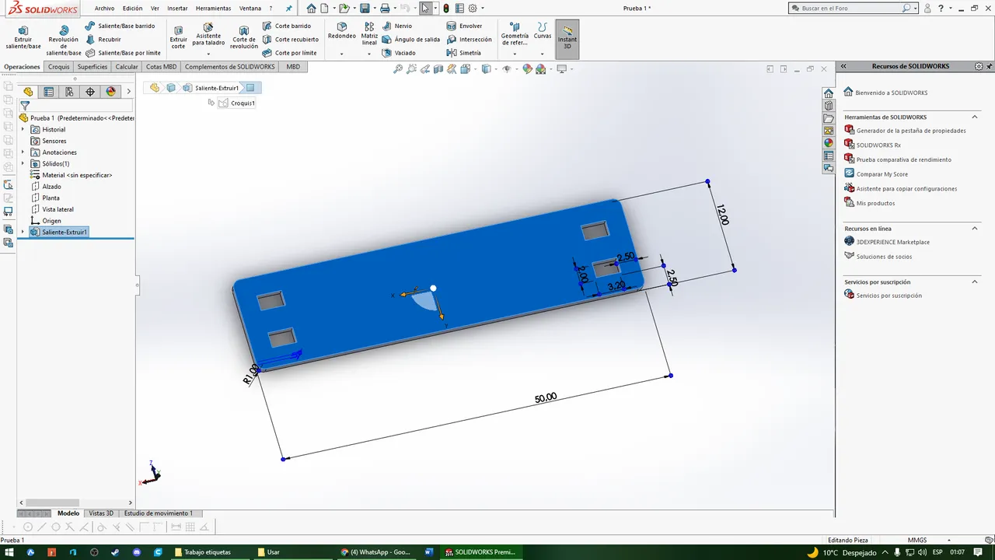995x560 pixels.
Task: Click the Print icon
Action: click(385, 9)
